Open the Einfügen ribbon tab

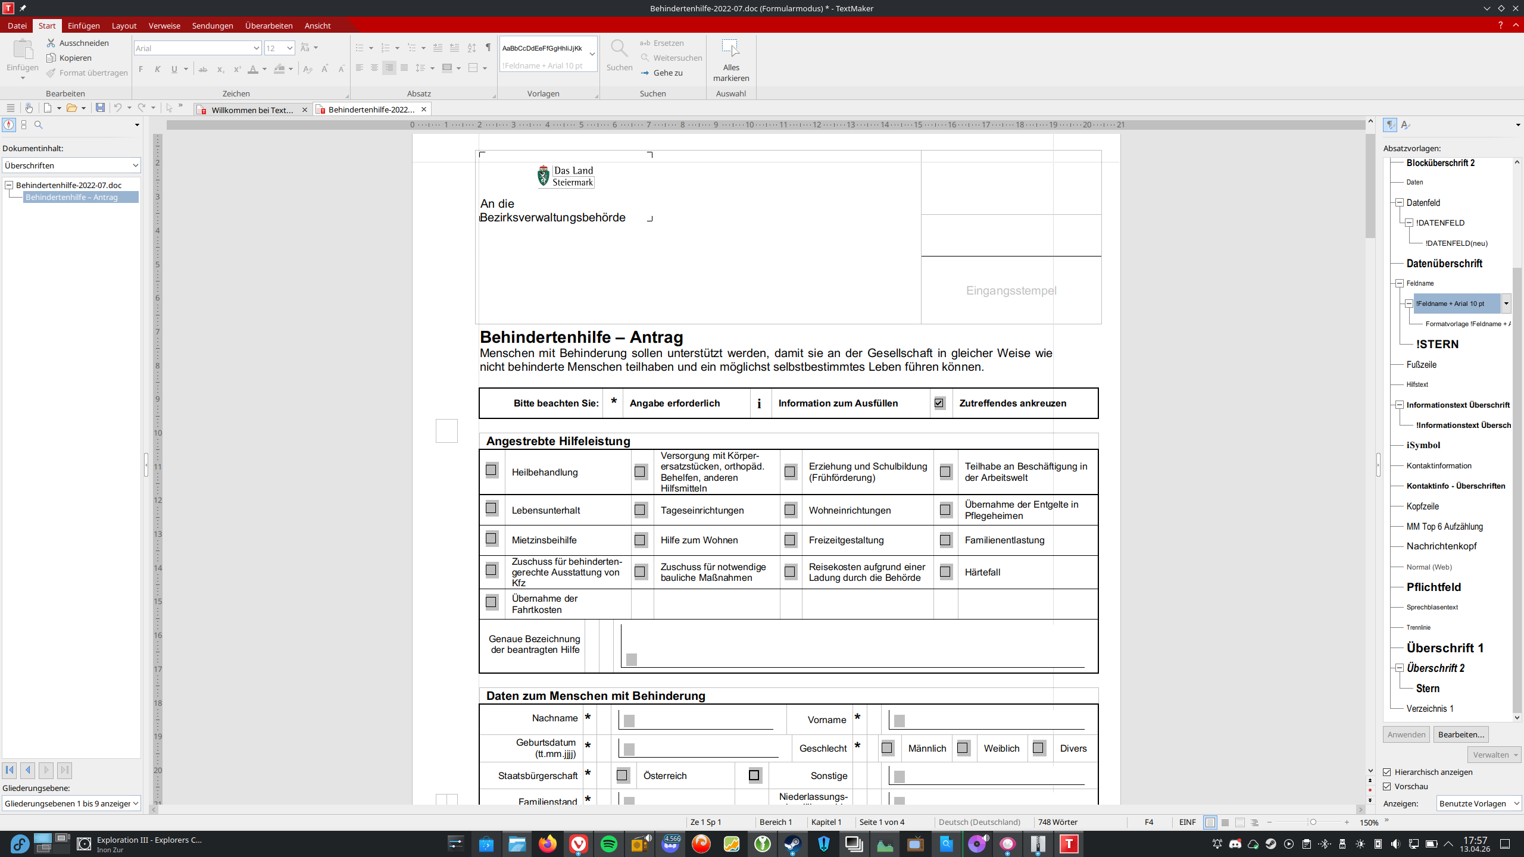coord(83,26)
